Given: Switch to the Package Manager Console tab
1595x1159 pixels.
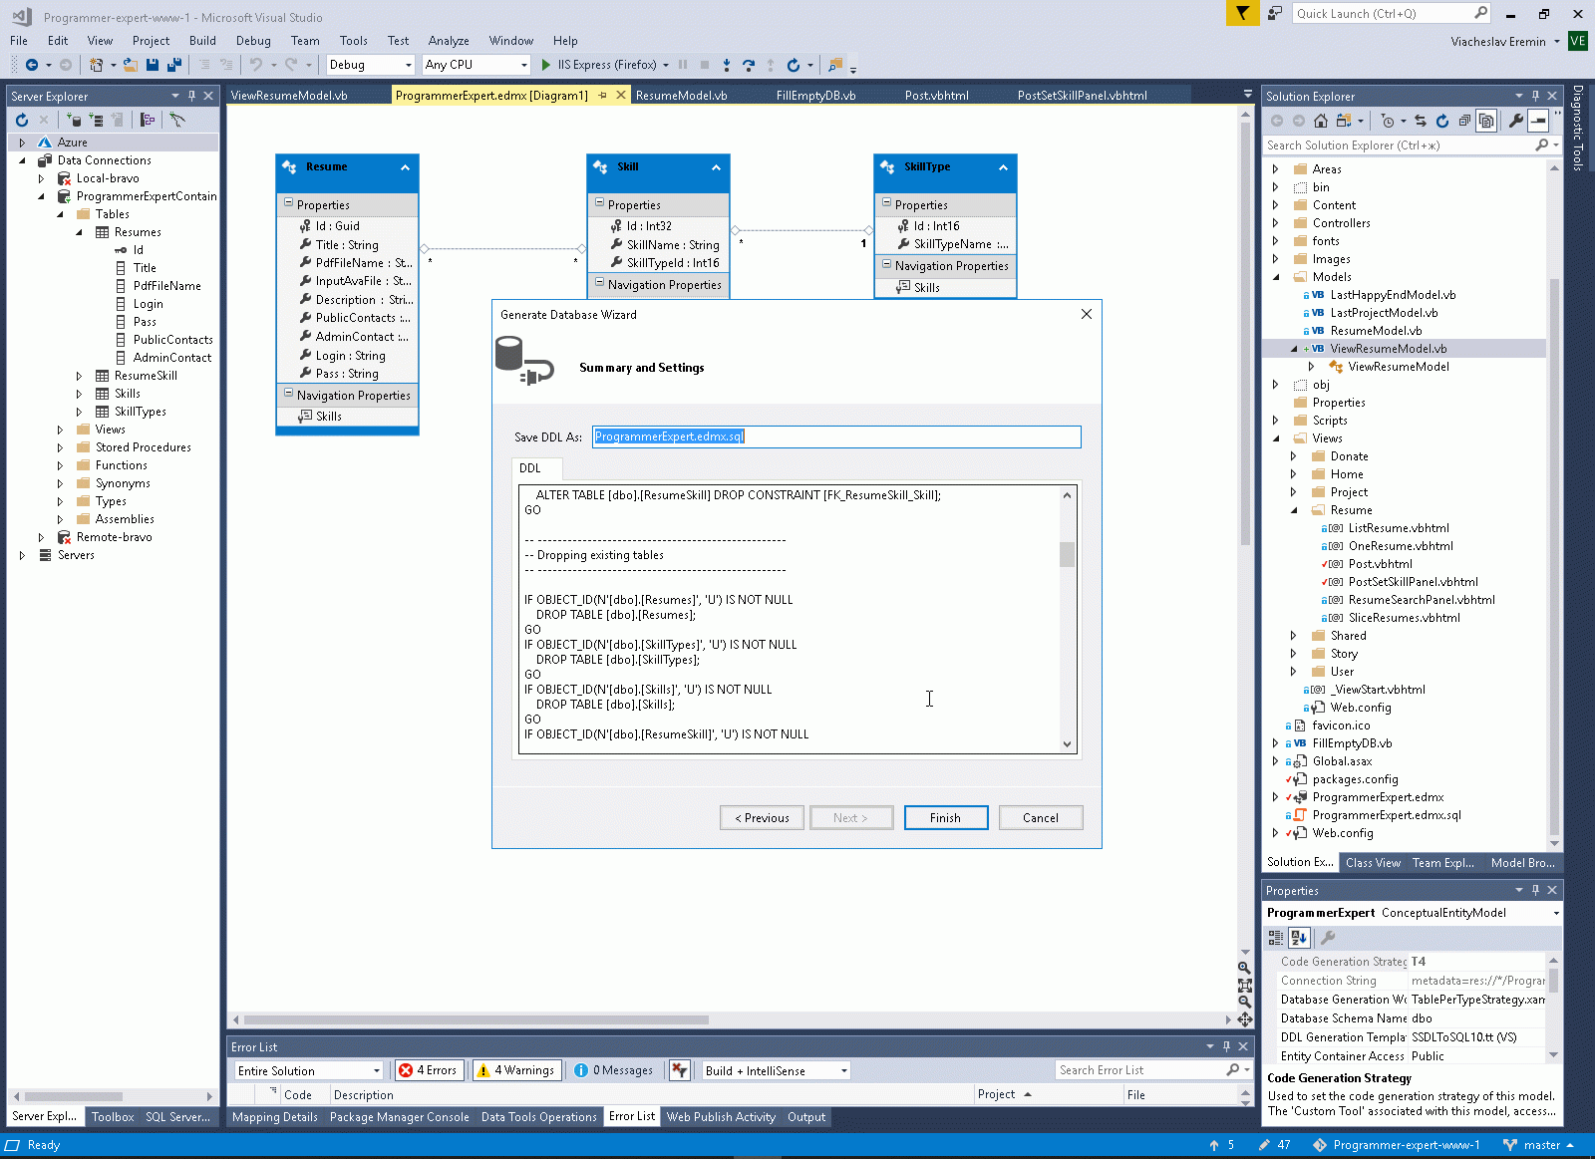Looking at the screenshot, I should click(x=399, y=1117).
